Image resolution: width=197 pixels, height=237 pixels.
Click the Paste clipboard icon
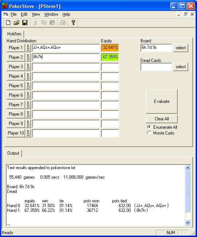pyautogui.click(x=52, y=23)
